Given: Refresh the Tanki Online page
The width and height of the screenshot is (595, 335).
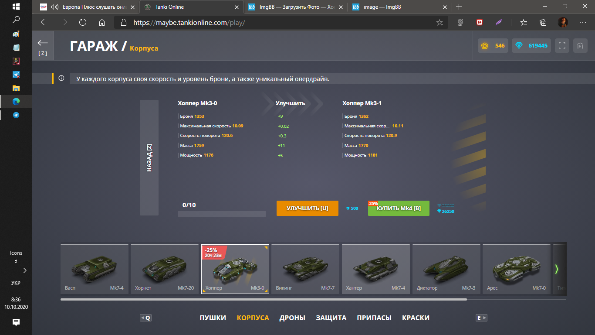Looking at the screenshot, I should pos(83,22).
